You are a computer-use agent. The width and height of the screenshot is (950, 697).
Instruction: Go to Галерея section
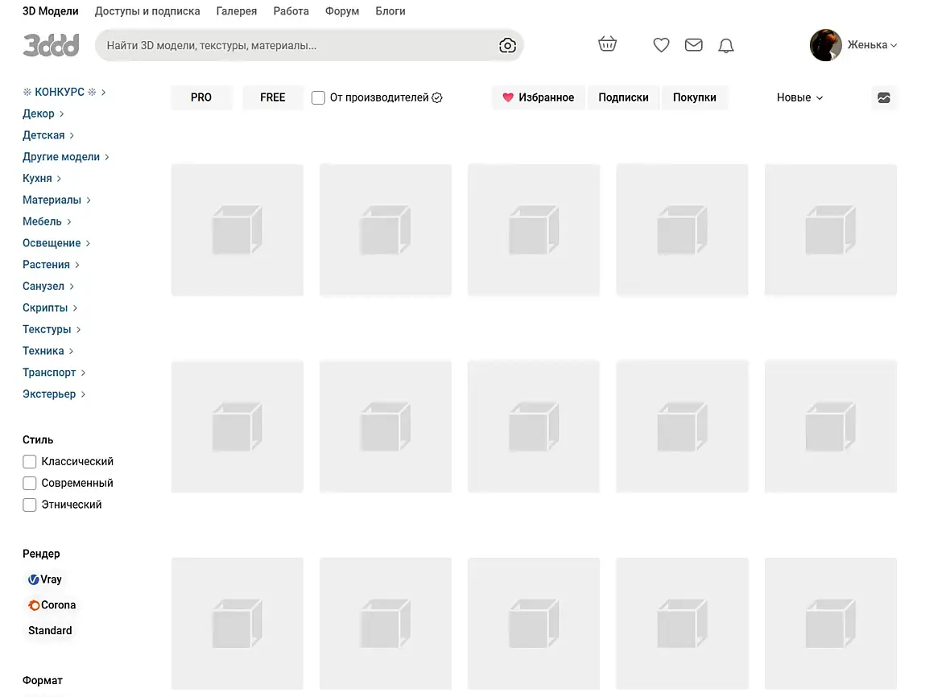[x=236, y=11]
